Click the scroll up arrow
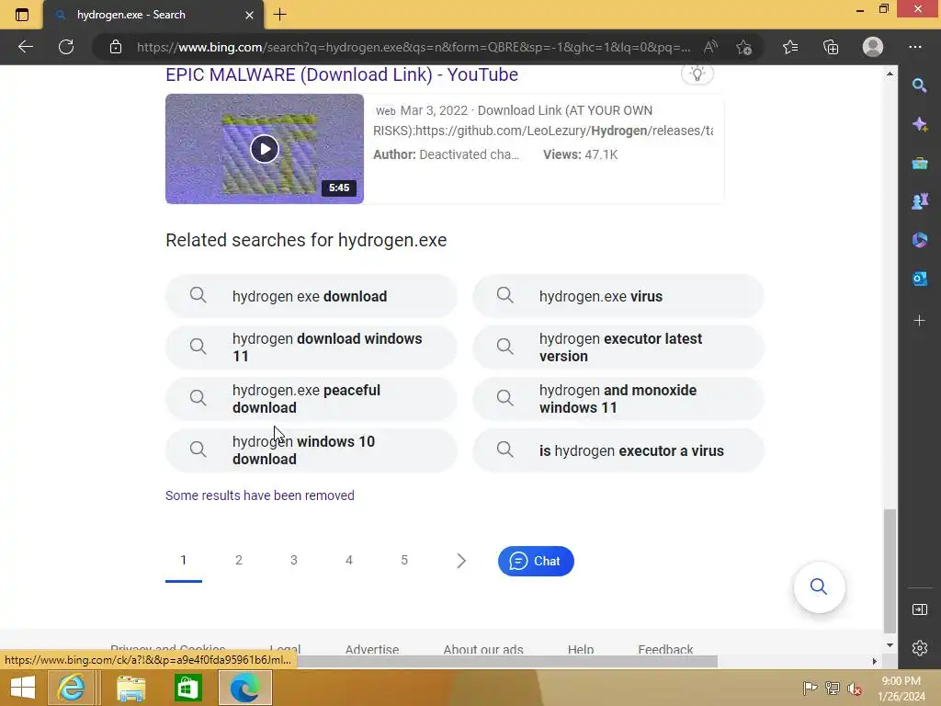This screenshot has height=706, width=941. 890,74
